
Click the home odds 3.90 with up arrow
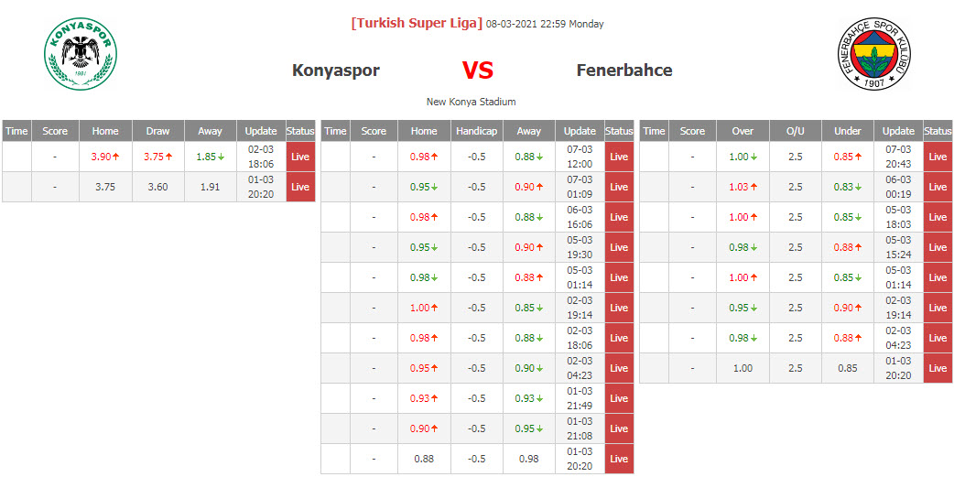pyautogui.click(x=105, y=157)
